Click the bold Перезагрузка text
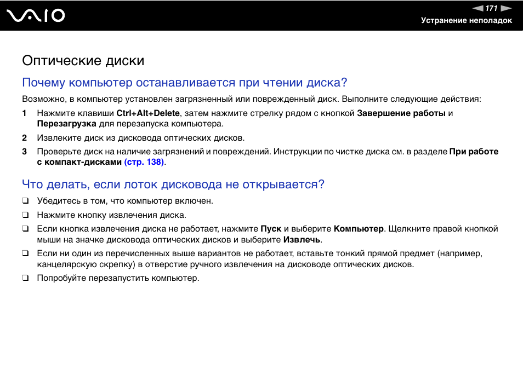The image size is (523, 369). [x=66, y=124]
